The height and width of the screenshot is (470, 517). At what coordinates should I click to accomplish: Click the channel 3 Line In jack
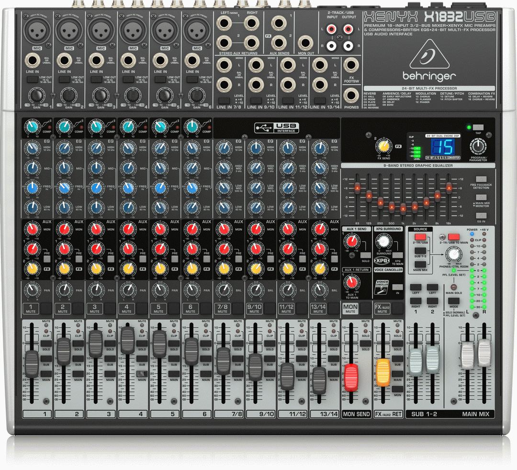coord(96,61)
